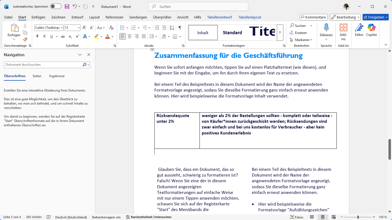The width and height of the screenshot is (392, 220).
Task: Switch to Seiten tab in Navigation
Action: point(37,76)
